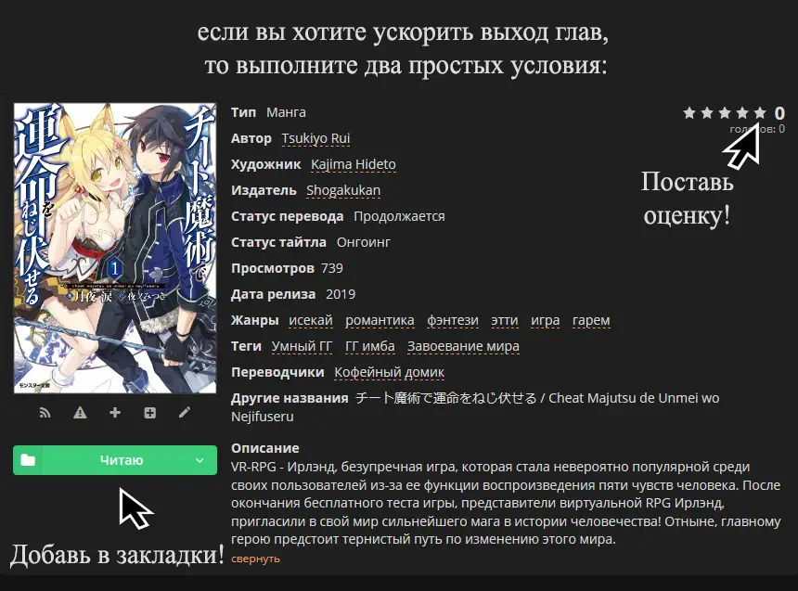Viewport: 798px width, 591px height.
Task: Open artist Kajima Hideto link
Action: 354,164
